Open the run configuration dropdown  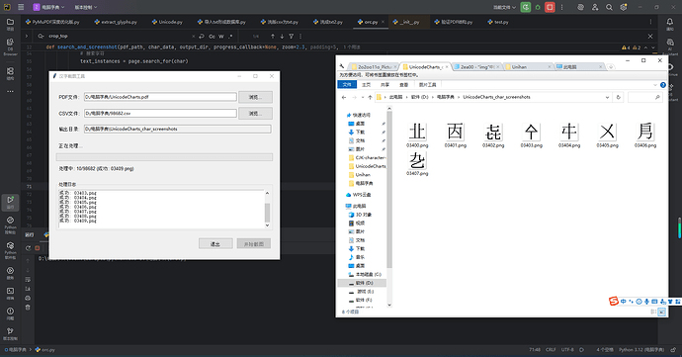504,7
